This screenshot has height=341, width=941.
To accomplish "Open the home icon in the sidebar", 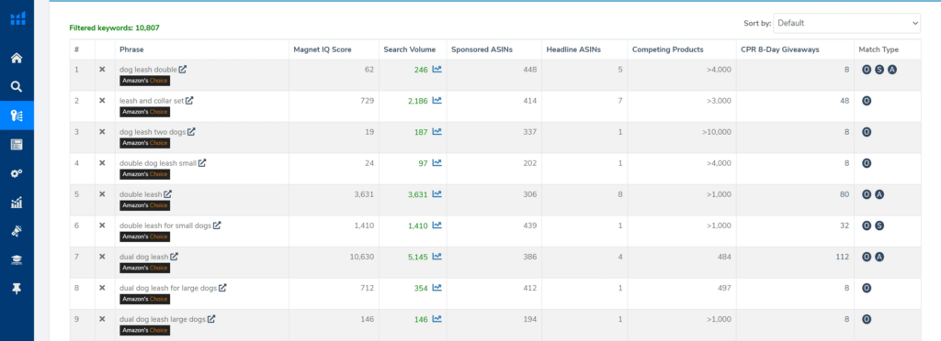I will click(x=17, y=58).
